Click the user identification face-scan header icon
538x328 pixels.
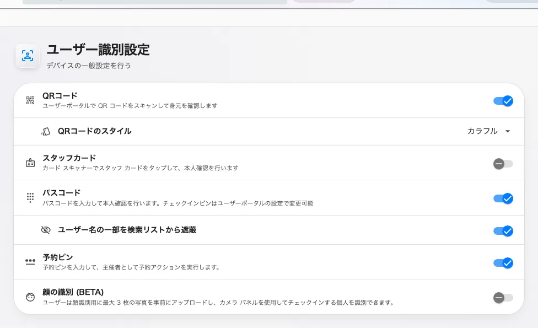pos(28,56)
